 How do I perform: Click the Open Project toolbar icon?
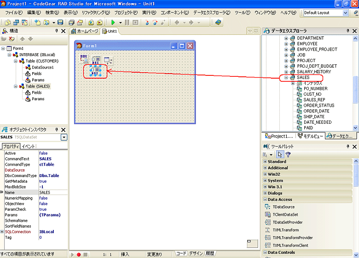[80, 22]
